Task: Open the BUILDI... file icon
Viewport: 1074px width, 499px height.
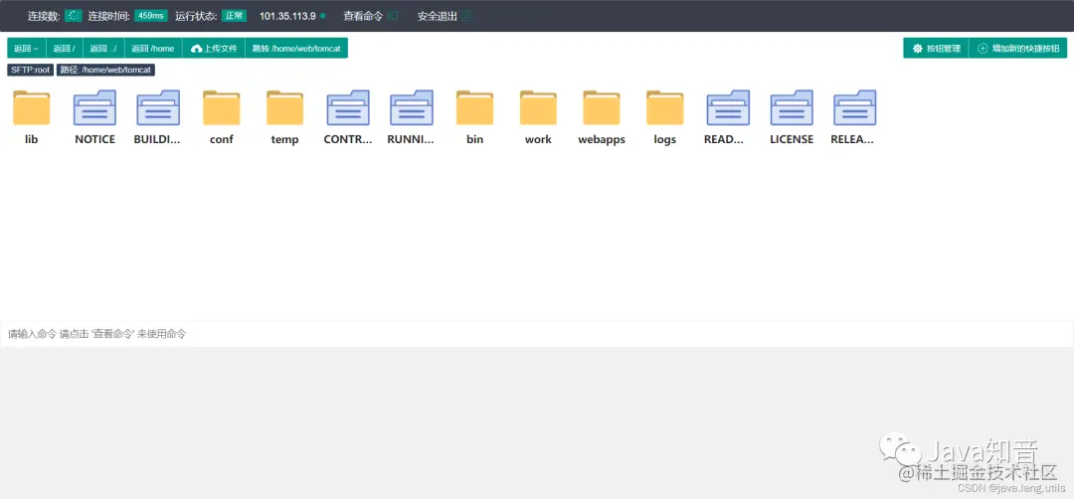Action: (158, 107)
